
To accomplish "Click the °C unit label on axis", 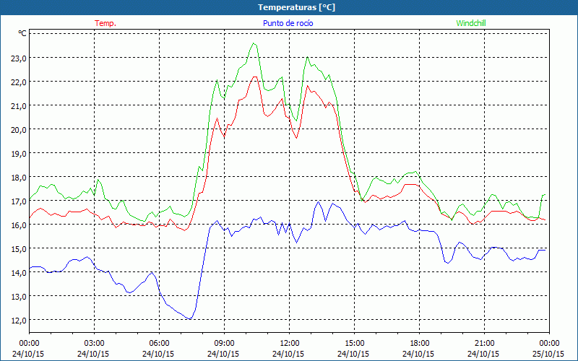I will pyautogui.click(x=22, y=33).
